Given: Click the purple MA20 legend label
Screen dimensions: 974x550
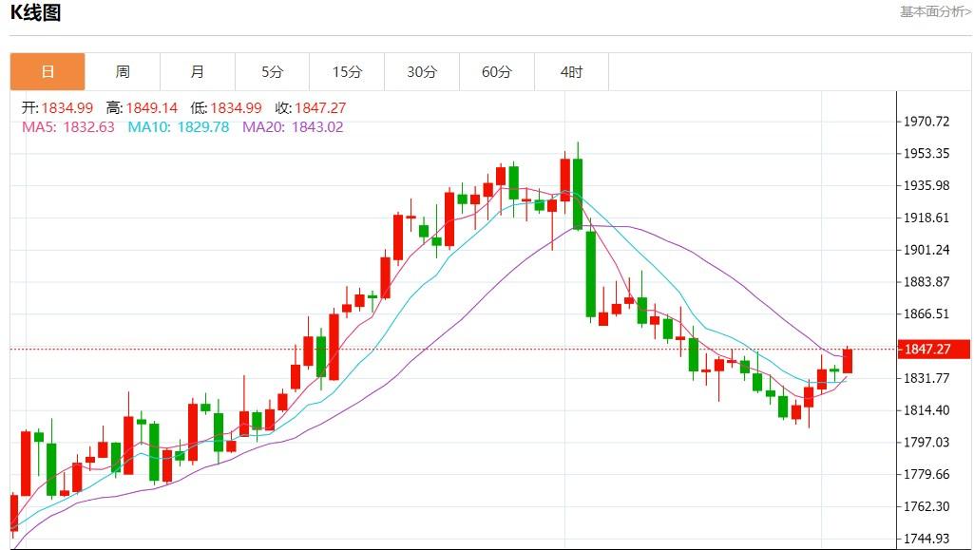Looking at the screenshot, I should [293, 127].
